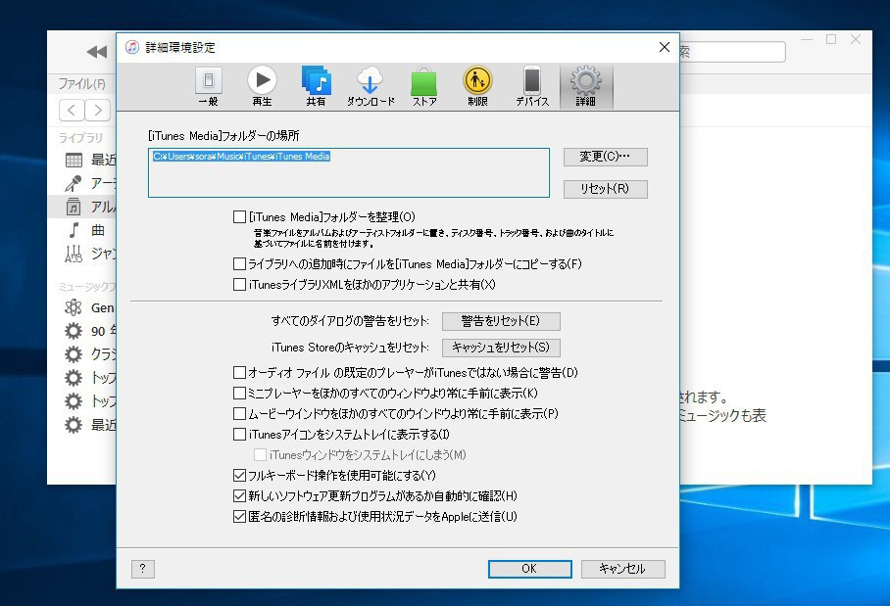The height and width of the screenshot is (606, 890).
Task: Open the クラシック smart playlist gear icon
Action: [x=74, y=354]
